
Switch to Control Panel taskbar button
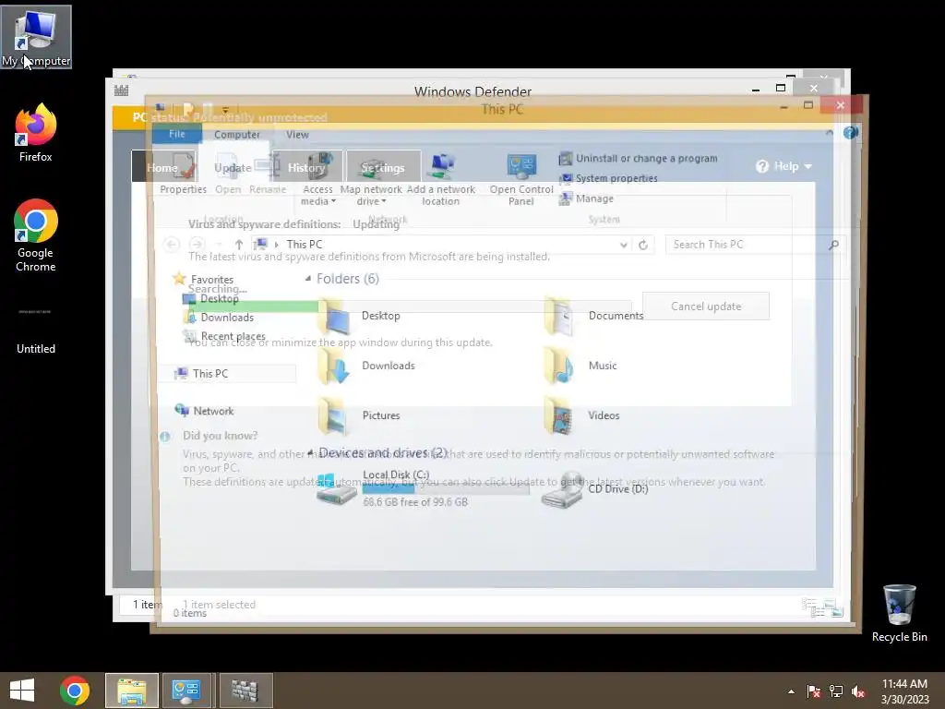pos(186,691)
